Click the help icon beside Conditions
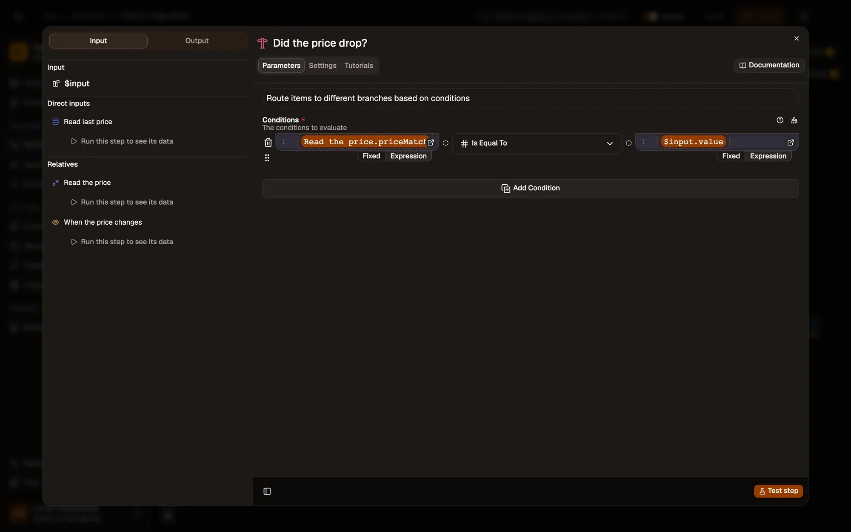The width and height of the screenshot is (851, 532). [x=780, y=120]
